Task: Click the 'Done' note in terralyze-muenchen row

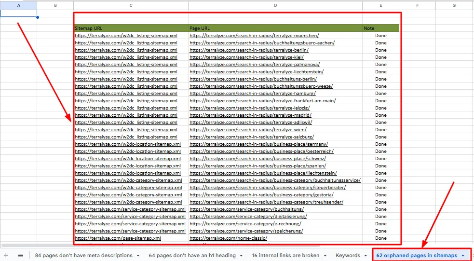Action: 381,35
